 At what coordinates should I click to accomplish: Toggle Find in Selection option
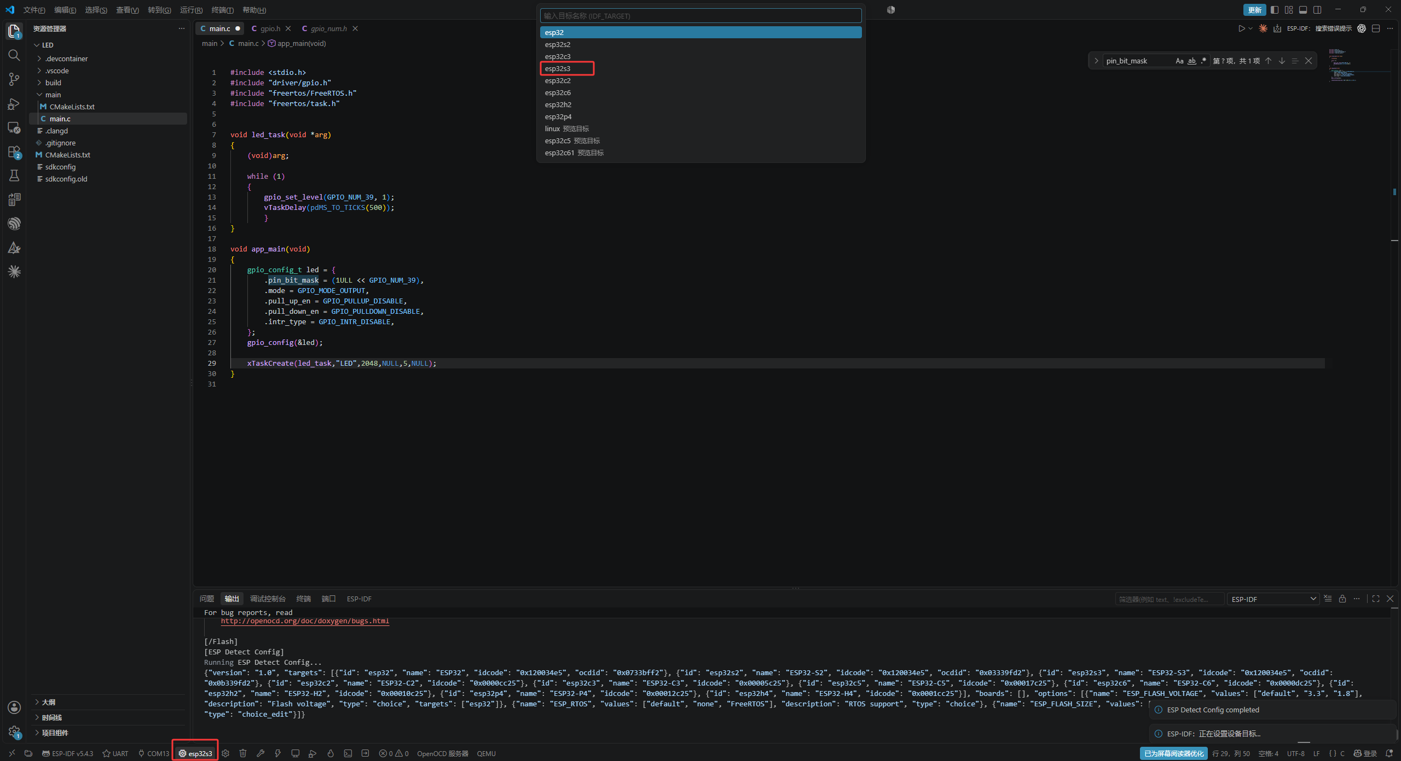(1295, 61)
